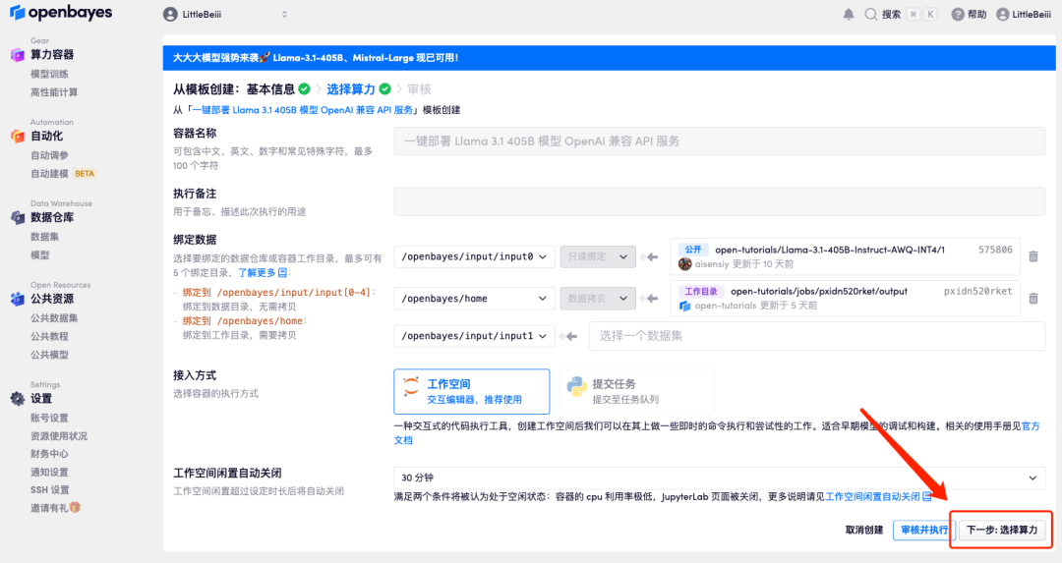Click the arrow icon beside 只读绑定
1062x563 pixels.
tap(649, 257)
